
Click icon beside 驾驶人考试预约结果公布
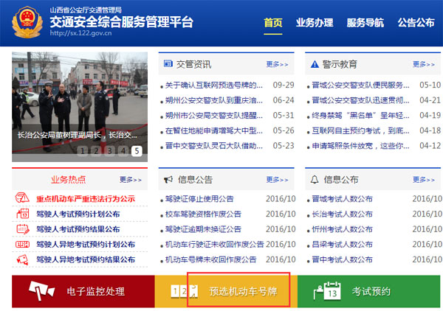click(x=23, y=229)
